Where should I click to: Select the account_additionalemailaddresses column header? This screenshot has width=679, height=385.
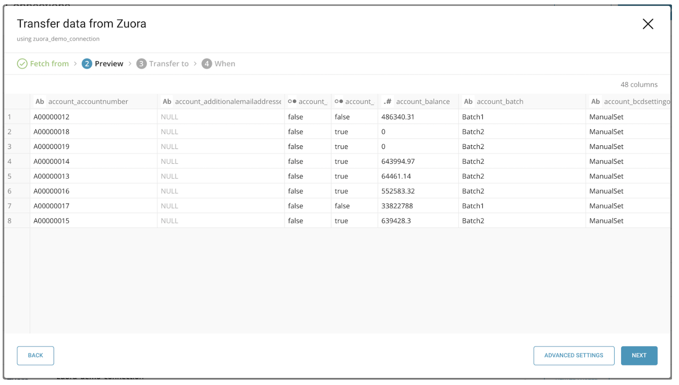click(228, 102)
